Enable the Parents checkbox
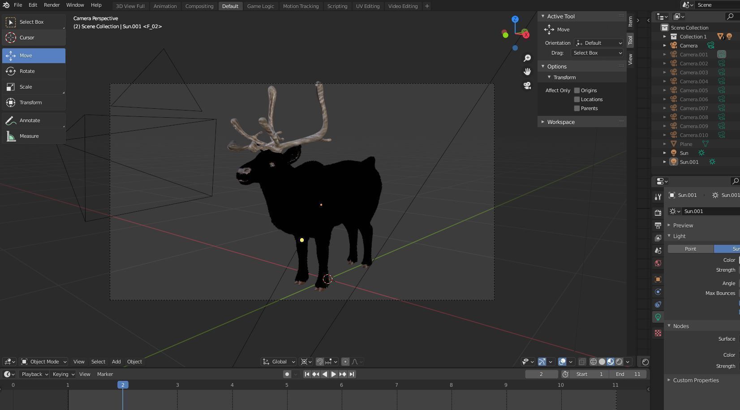Viewport: 740px width, 410px height. tap(577, 108)
